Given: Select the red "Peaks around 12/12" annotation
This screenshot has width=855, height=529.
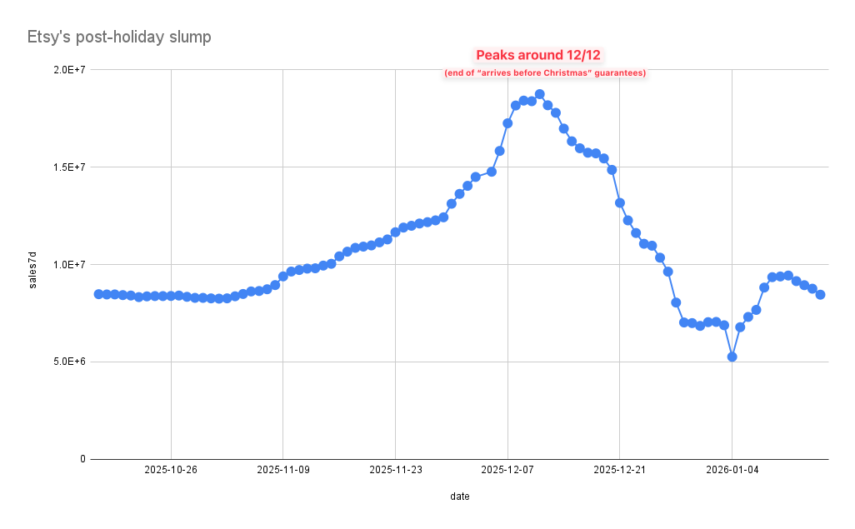Looking at the screenshot, I should (x=538, y=55).
